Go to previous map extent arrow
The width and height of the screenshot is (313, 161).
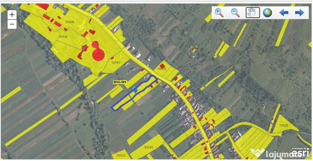coord(284,13)
